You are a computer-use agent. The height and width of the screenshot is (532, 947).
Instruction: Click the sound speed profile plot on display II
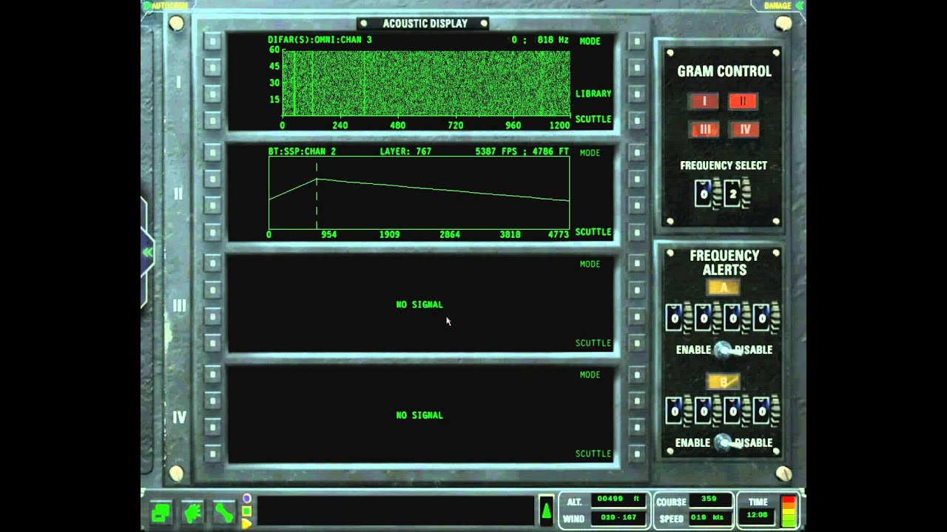click(x=419, y=193)
